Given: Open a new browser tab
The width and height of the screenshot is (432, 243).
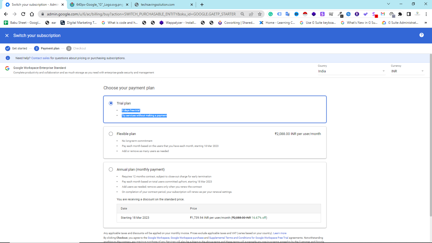Looking at the screenshot, I should [x=202, y=5].
